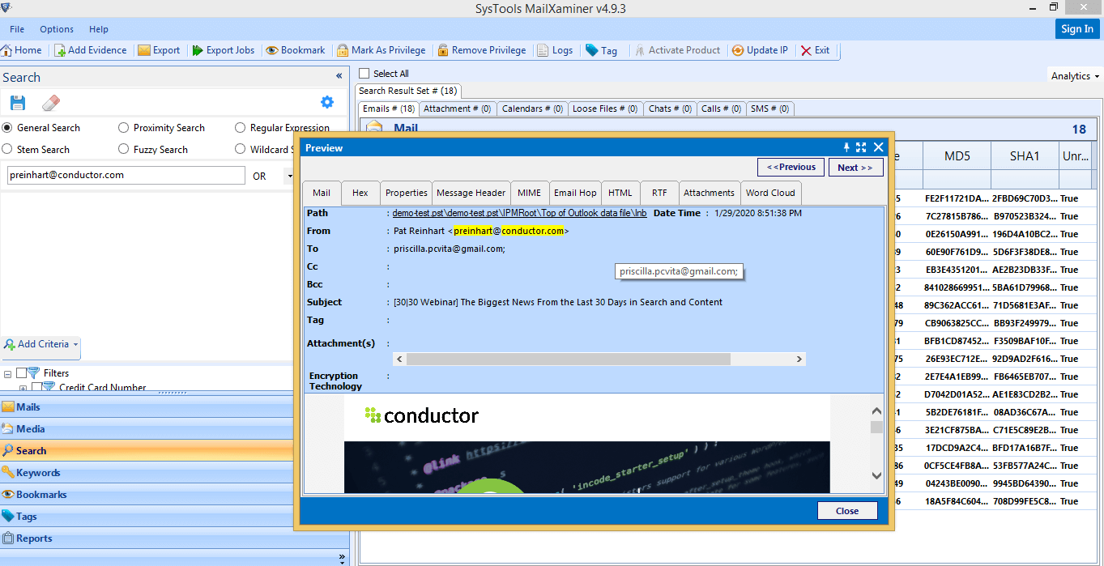
Task: Click the search query input field
Action: pyautogui.click(x=126, y=175)
